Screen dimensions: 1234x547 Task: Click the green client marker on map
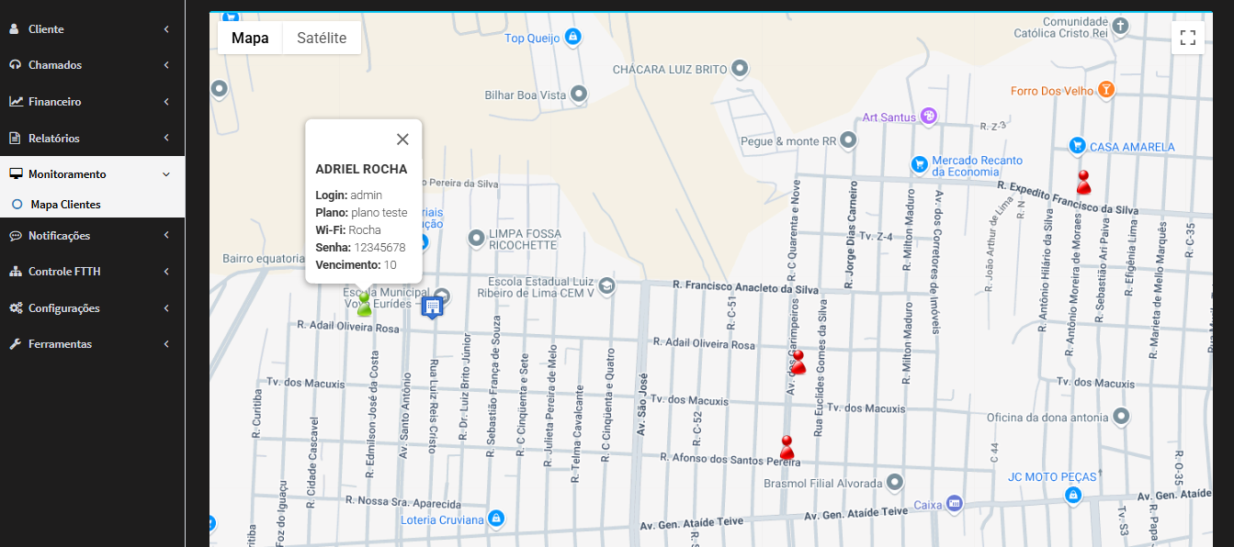click(x=365, y=305)
